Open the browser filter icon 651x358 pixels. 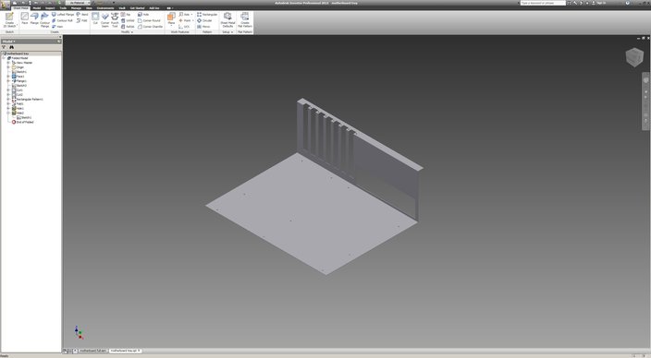pos(4,47)
